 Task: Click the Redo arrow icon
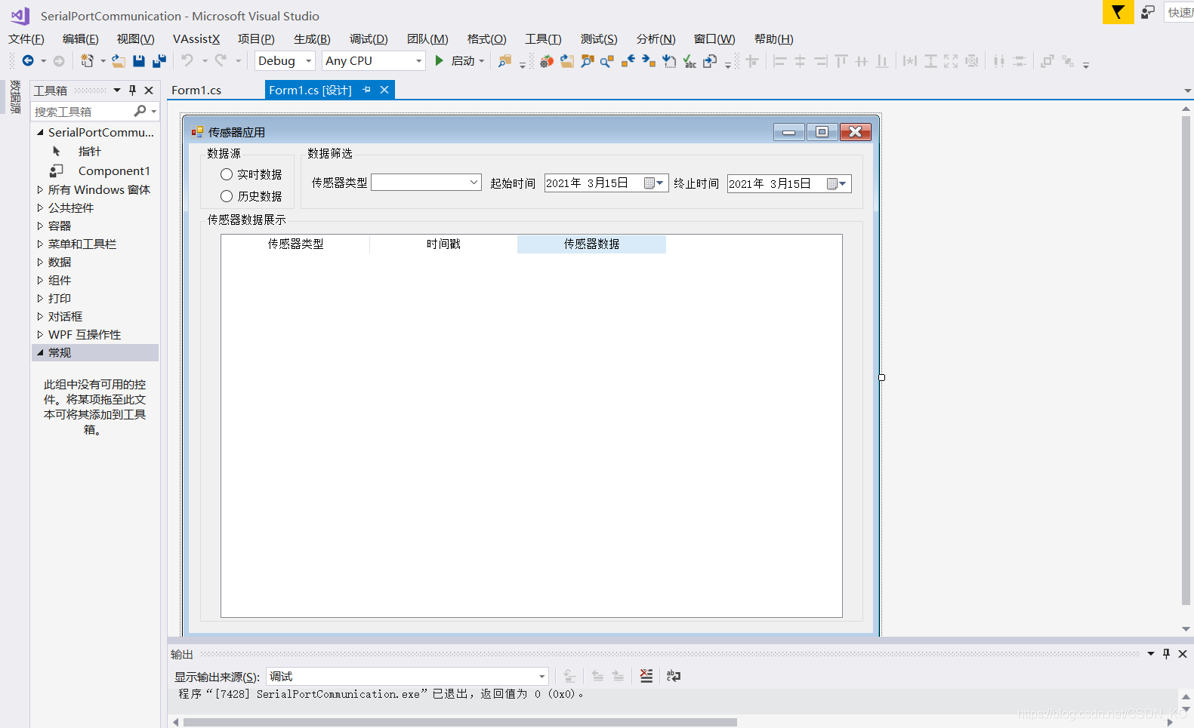coord(221,60)
